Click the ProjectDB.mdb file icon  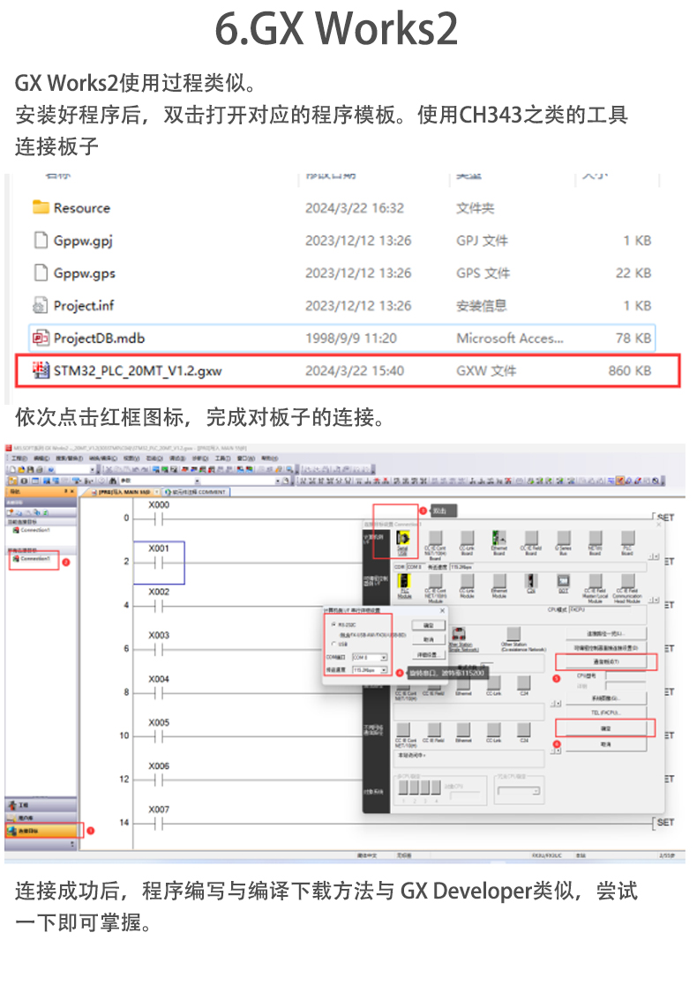[x=41, y=338]
